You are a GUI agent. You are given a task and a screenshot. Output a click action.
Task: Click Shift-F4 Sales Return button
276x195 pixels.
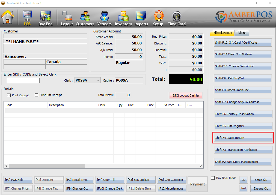pos(243,138)
